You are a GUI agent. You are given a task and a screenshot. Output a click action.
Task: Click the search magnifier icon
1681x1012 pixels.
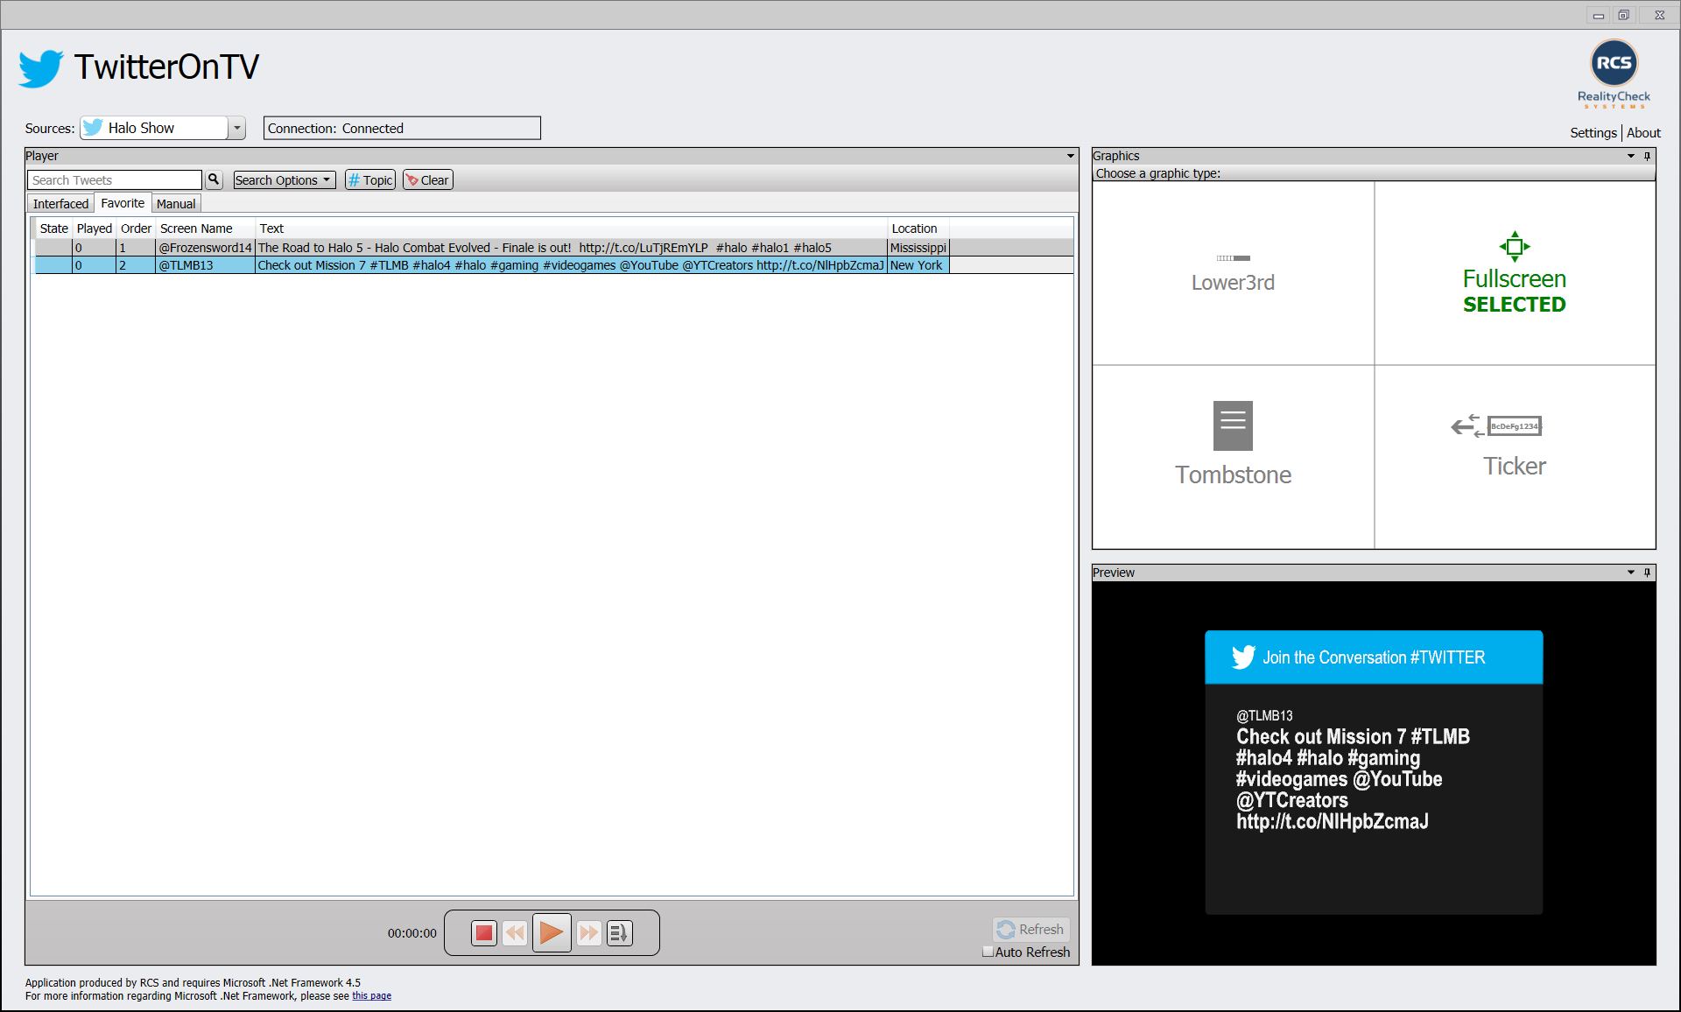(x=214, y=179)
